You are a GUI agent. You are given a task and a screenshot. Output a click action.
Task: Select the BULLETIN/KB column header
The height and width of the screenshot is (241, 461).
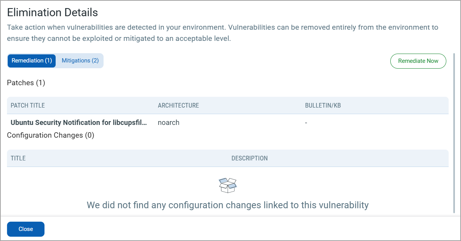pos(323,106)
